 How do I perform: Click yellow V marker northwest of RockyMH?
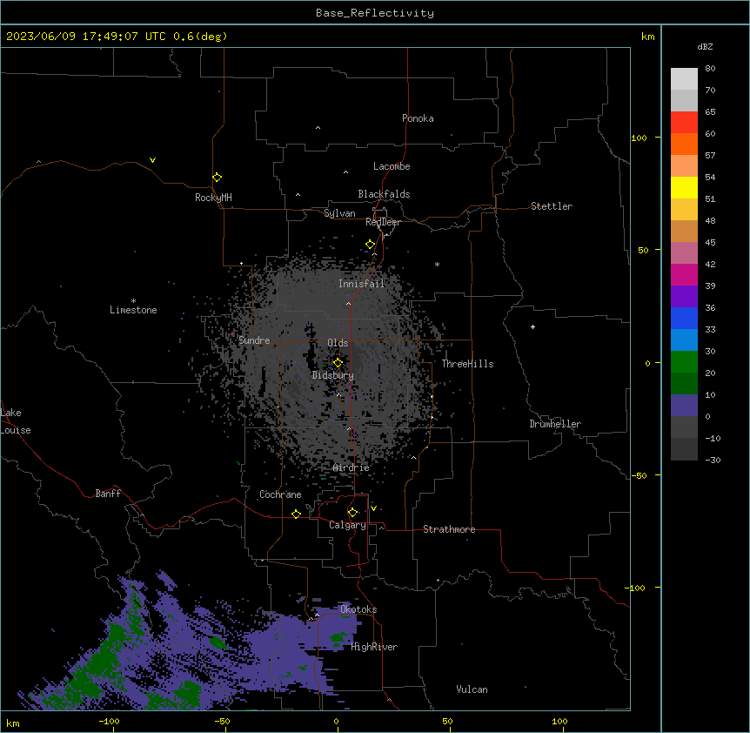[x=152, y=160]
